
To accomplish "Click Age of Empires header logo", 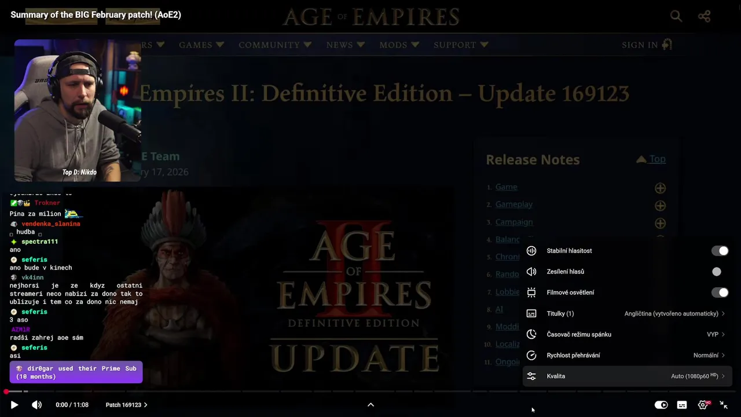I will click(x=370, y=17).
